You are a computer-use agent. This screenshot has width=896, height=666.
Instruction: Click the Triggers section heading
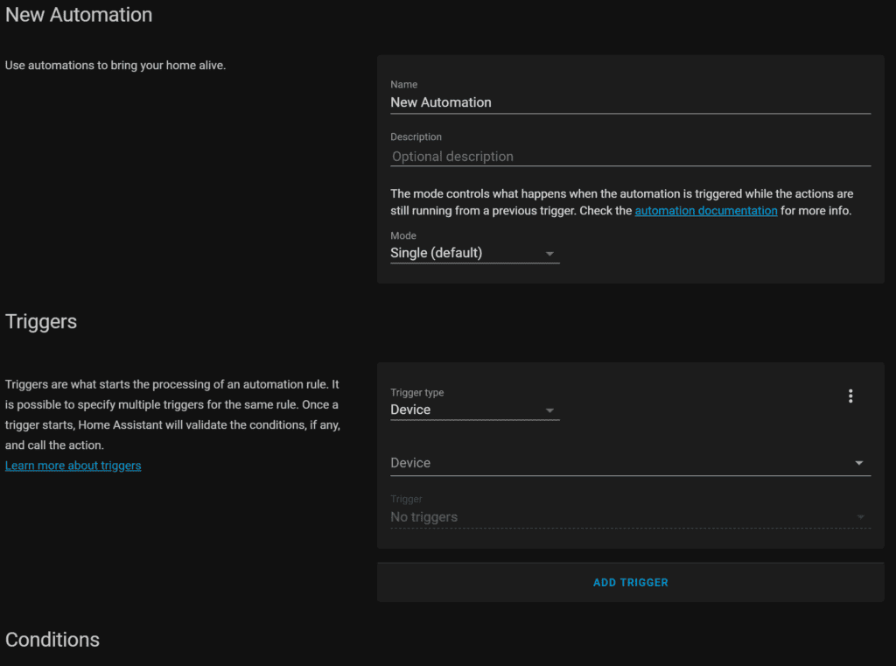pyautogui.click(x=41, y=321)
